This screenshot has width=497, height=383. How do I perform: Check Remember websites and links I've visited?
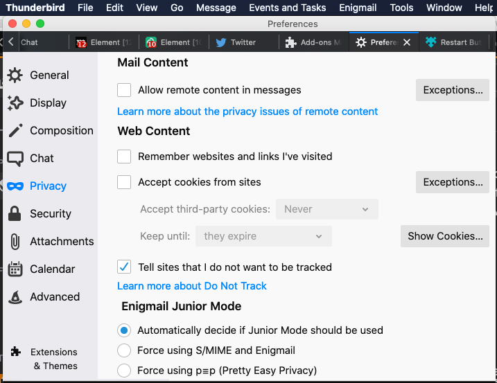pos(124,157)
